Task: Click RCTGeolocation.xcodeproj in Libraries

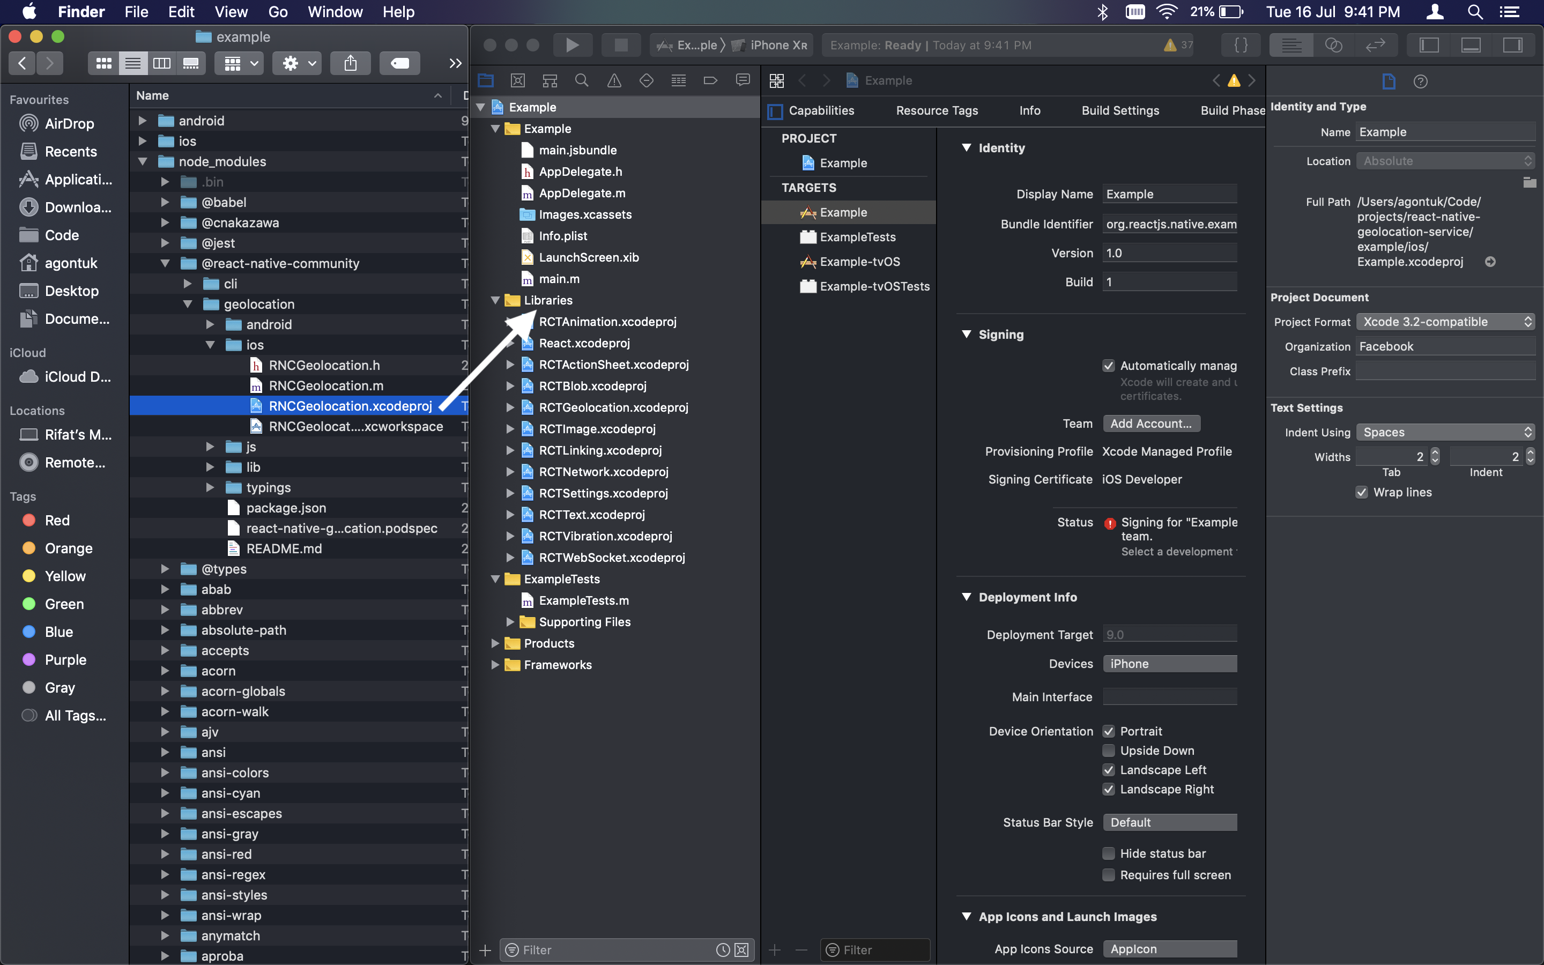Action: click(616, 407)
